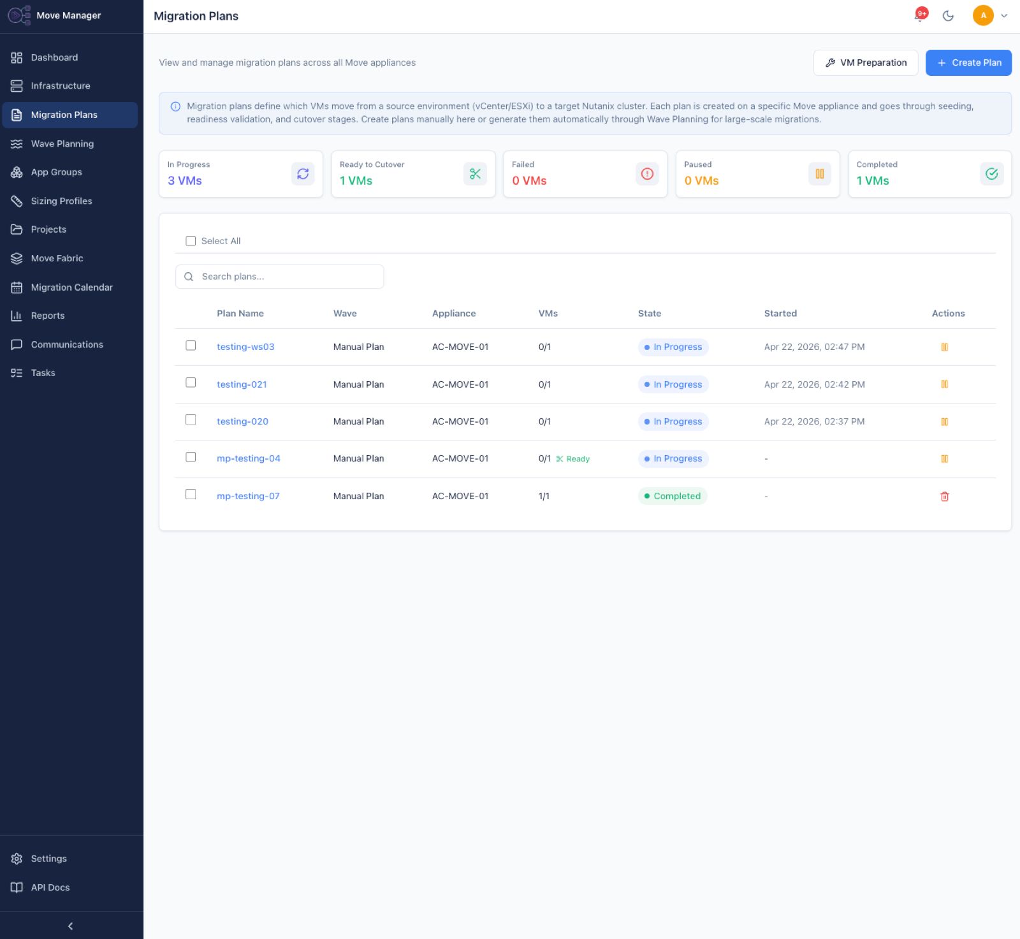Tick the checkbox for mp-testing-04

(x=191, y=457)
